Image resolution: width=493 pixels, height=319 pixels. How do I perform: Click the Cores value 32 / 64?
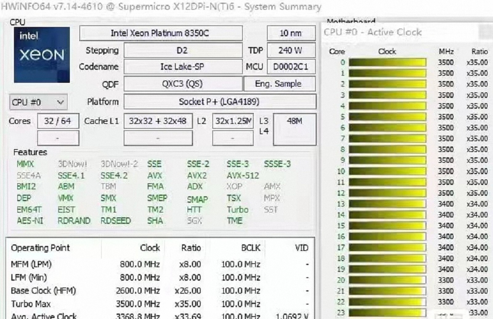point(58,121)
